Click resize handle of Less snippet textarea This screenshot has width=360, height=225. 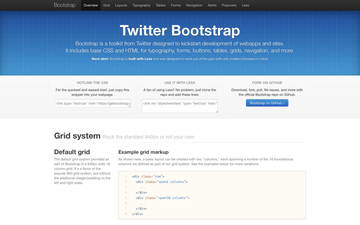tap(216, 111)
